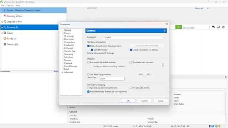The width and height of the screenshot is (228, 128).
Task: Enable Update to beta versions
Action: pos(131,62)
